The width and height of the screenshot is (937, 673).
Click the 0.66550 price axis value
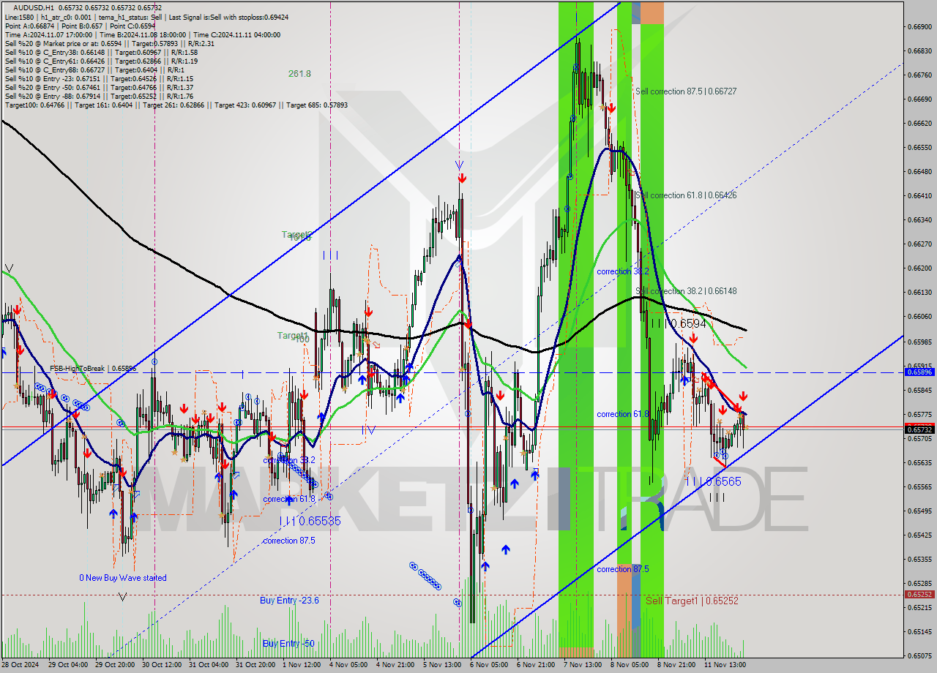(919, 147)
